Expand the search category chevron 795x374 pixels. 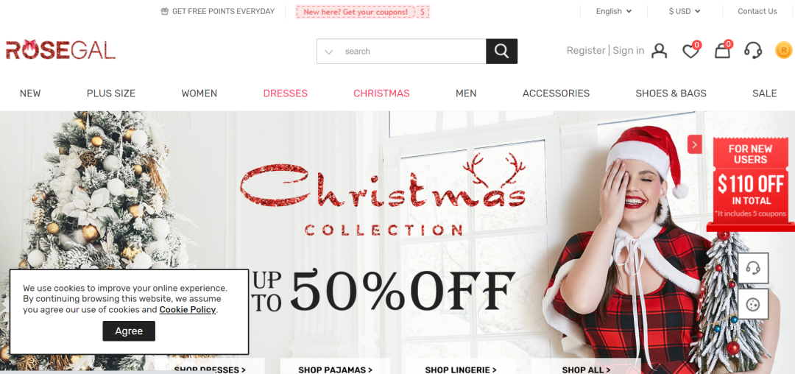click(x=328, y=52)
